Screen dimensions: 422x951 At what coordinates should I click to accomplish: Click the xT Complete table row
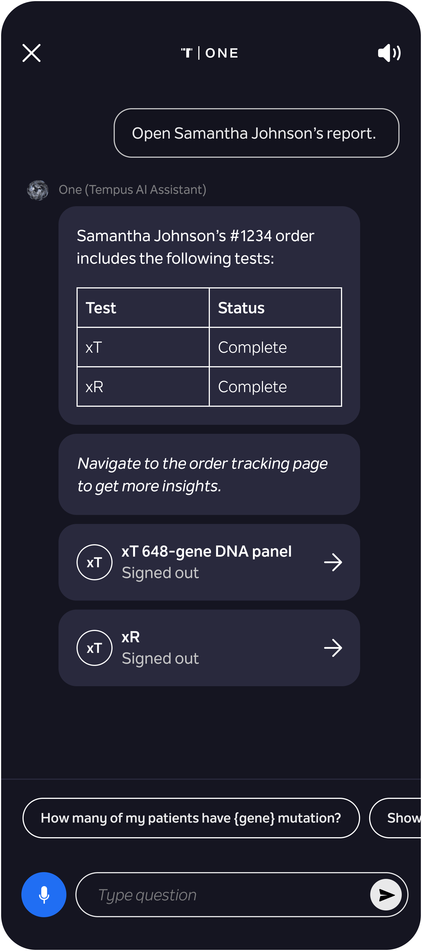[x=209, y=347]
